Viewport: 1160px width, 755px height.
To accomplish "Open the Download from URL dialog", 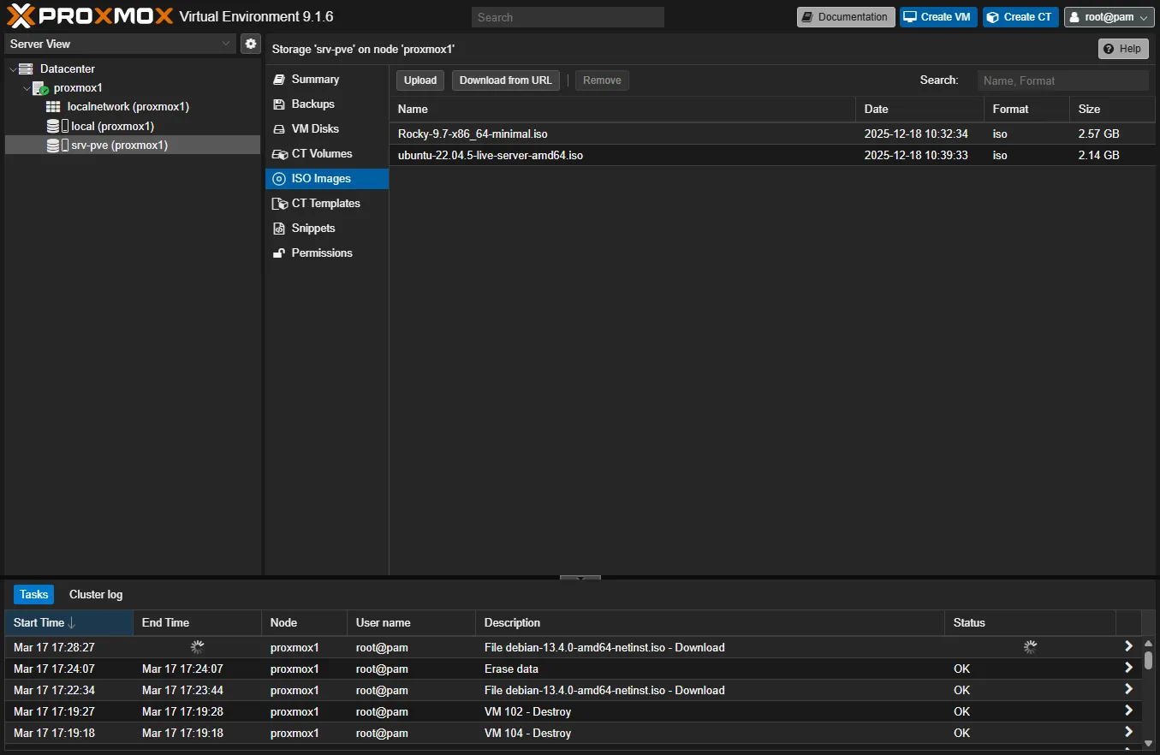I will [x=505, y=80].
